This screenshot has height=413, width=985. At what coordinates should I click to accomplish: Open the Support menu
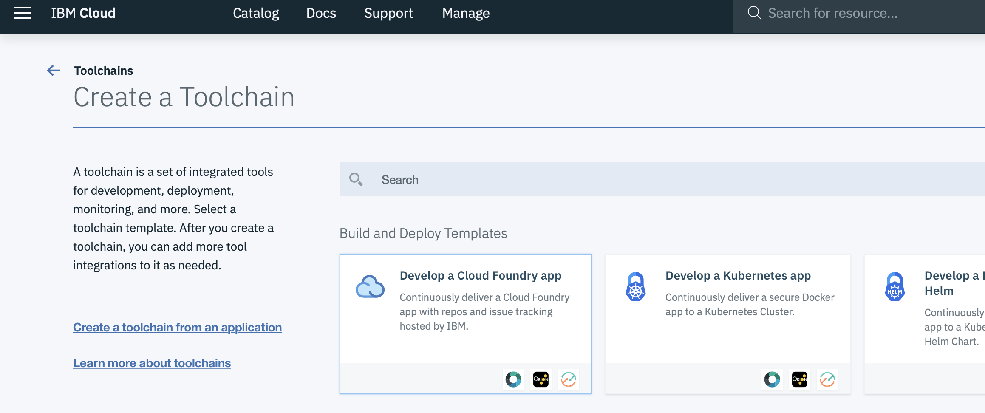tap(388, 13)
